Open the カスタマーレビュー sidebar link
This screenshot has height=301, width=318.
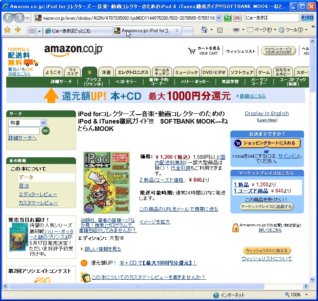pos(38,203)
